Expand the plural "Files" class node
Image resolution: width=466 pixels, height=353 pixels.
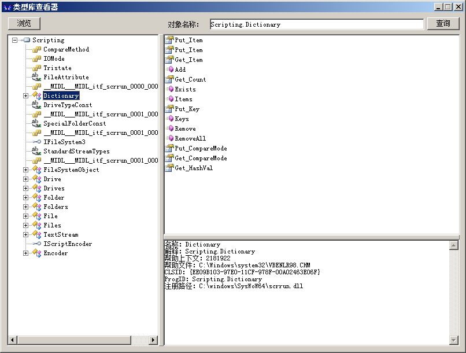pyautogui.click(x=26, y=225)
